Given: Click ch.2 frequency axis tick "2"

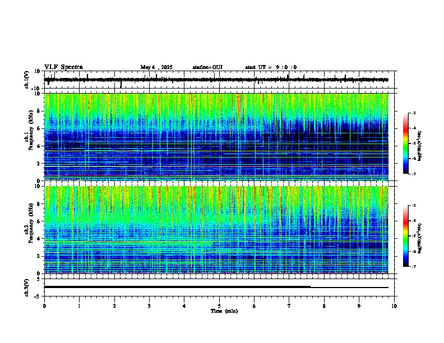Looking at the screenshot, I should coord(39,256).
